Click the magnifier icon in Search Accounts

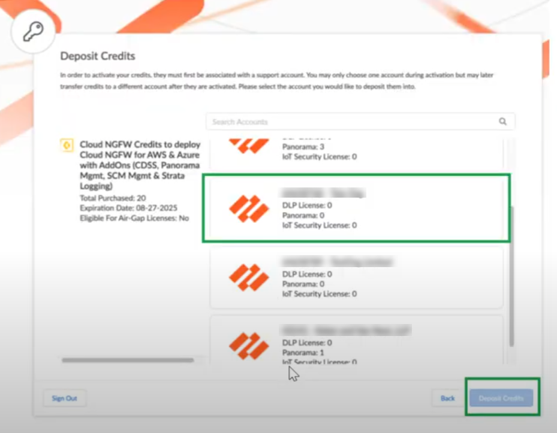[502, 122]
